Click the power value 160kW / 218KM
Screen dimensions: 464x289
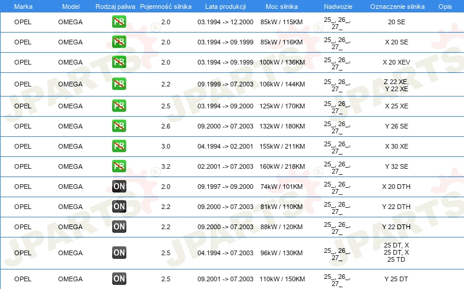[x=282, y=166]
